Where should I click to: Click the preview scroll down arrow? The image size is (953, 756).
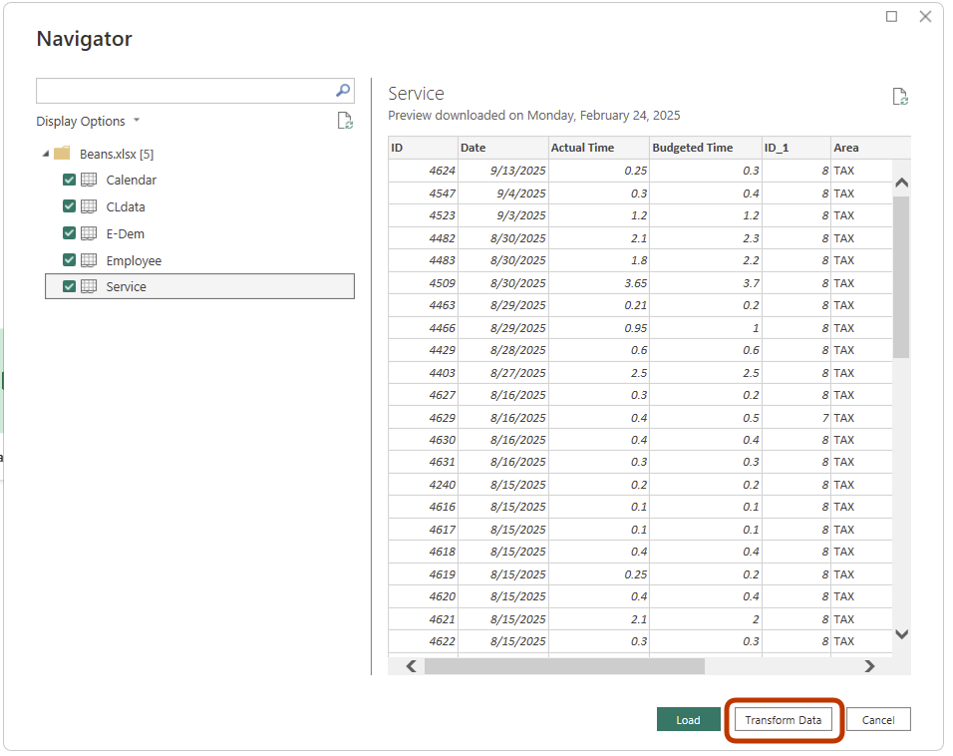pyautogui.click(x=902, y=633)
